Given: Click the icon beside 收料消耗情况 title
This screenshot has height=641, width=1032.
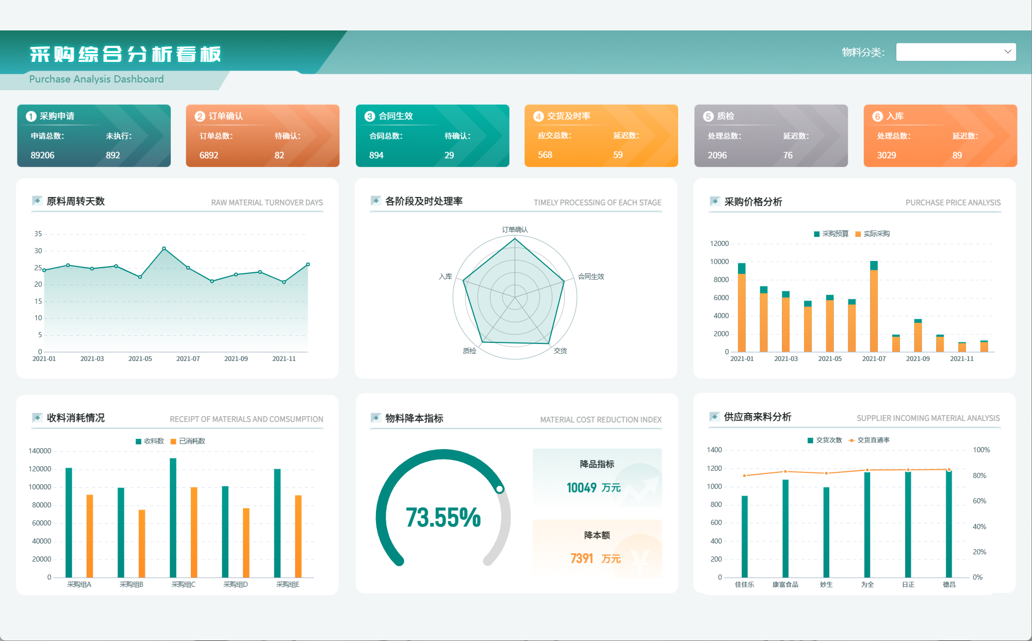Looking at the screenshot, I should [x=37, y=417].
